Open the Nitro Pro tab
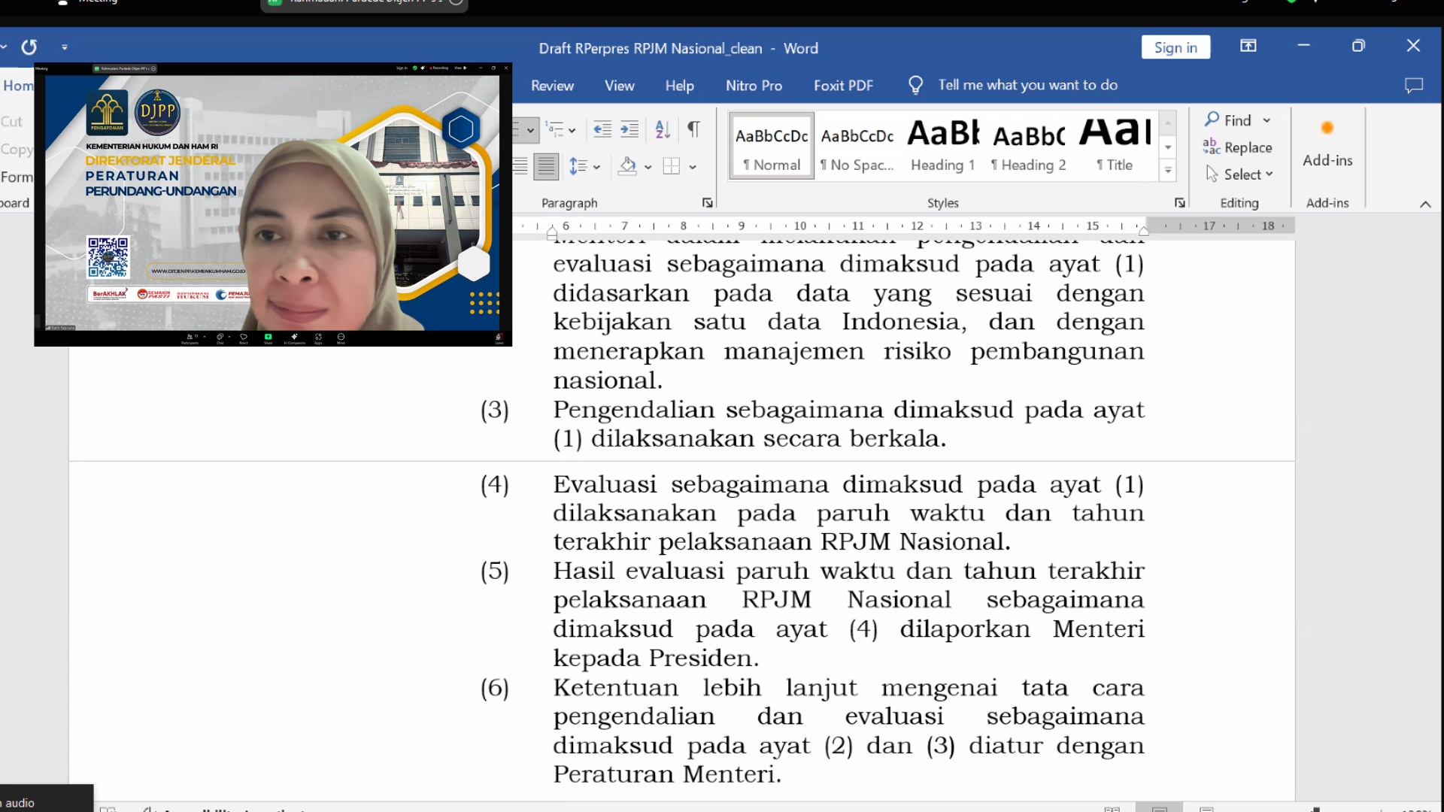The height and width of the screenshot is (812, 1444). tap(754, 86)
